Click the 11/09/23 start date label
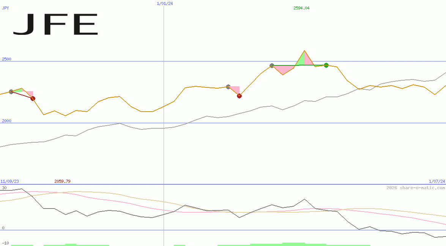 pyautogui.click(x=9, y=181)
